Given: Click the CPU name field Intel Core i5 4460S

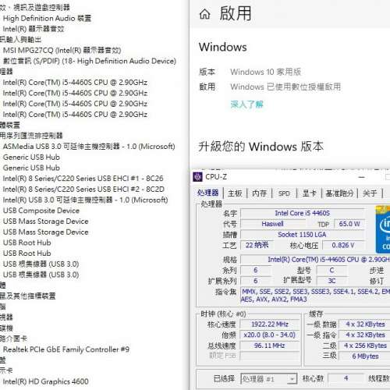Looking at the screenshot, I should [x=303, y=213].
